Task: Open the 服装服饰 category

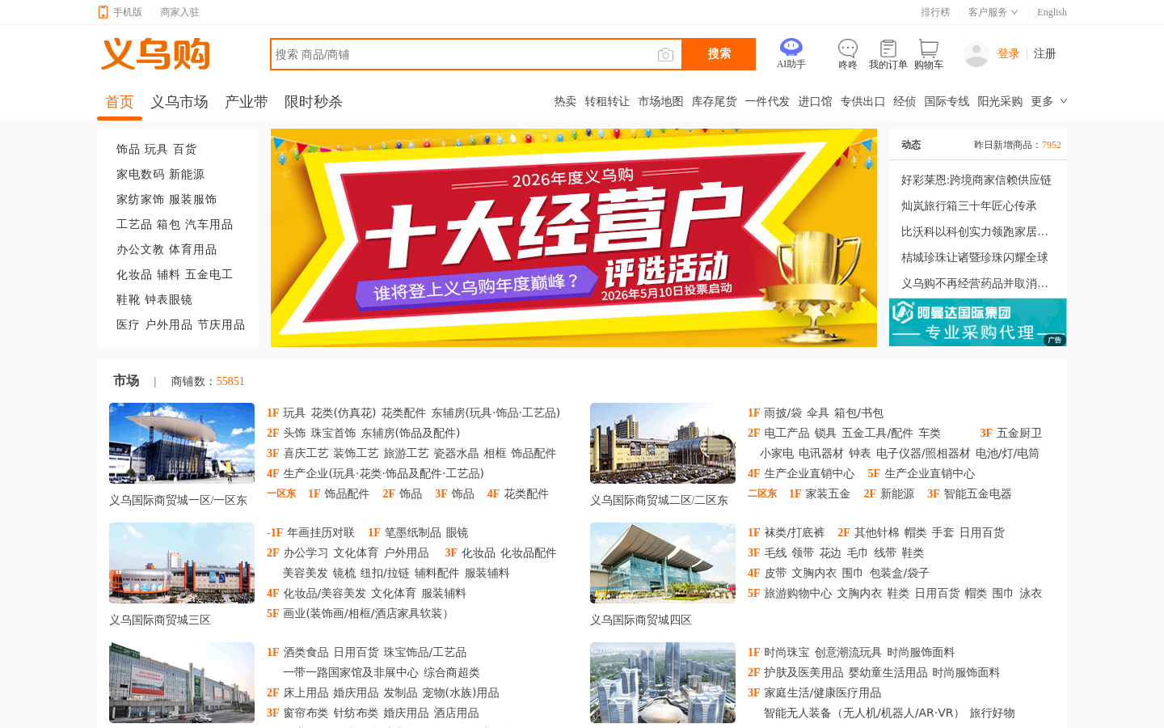Action: 192,199
